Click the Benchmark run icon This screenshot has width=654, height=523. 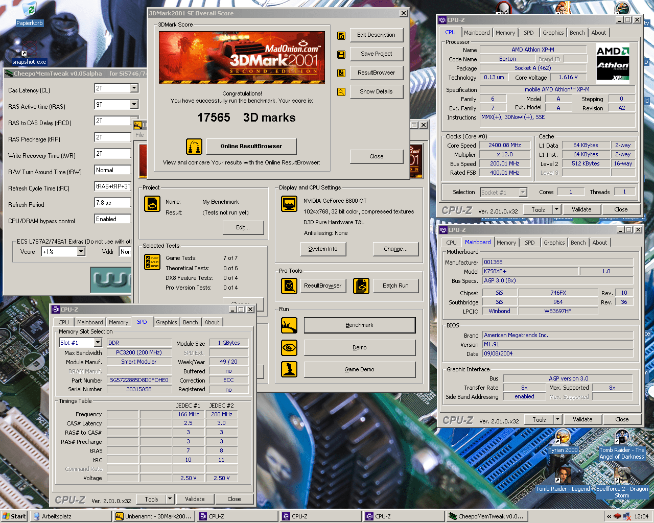click(289, 325)
